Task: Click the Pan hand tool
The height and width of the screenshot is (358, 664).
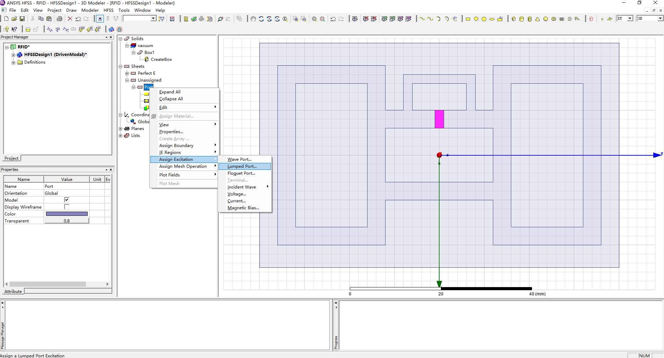Action: (x=253, y=19)
